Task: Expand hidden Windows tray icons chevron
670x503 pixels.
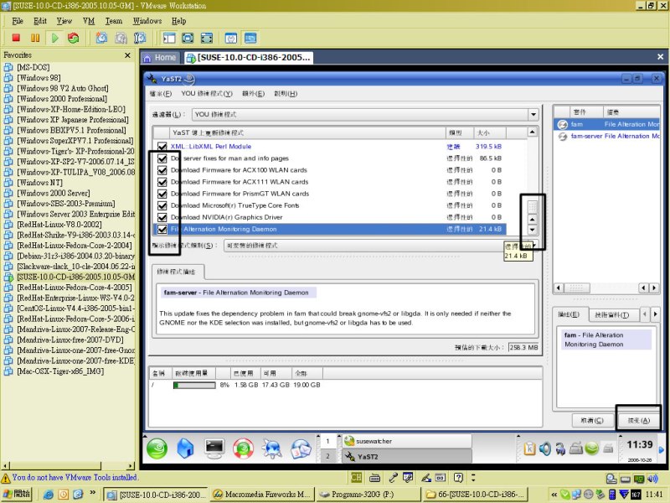Action: click(x=554, y=495)
